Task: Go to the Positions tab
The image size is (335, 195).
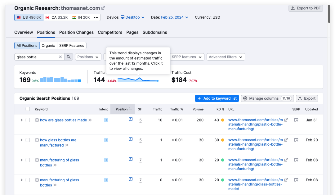Action: [x=46, y=32]
